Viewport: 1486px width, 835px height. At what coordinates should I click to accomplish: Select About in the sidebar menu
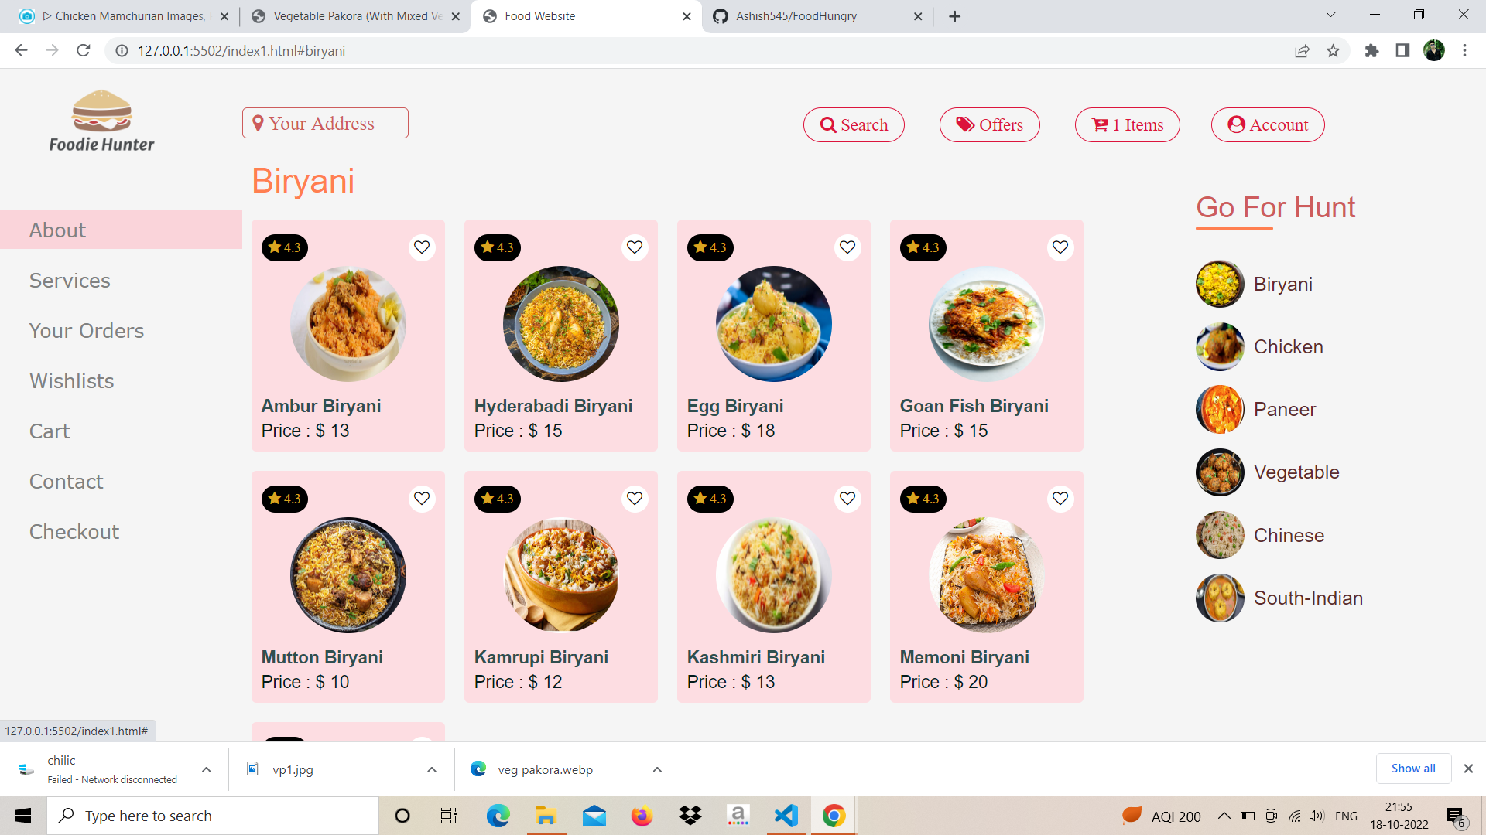pos(121,230)
